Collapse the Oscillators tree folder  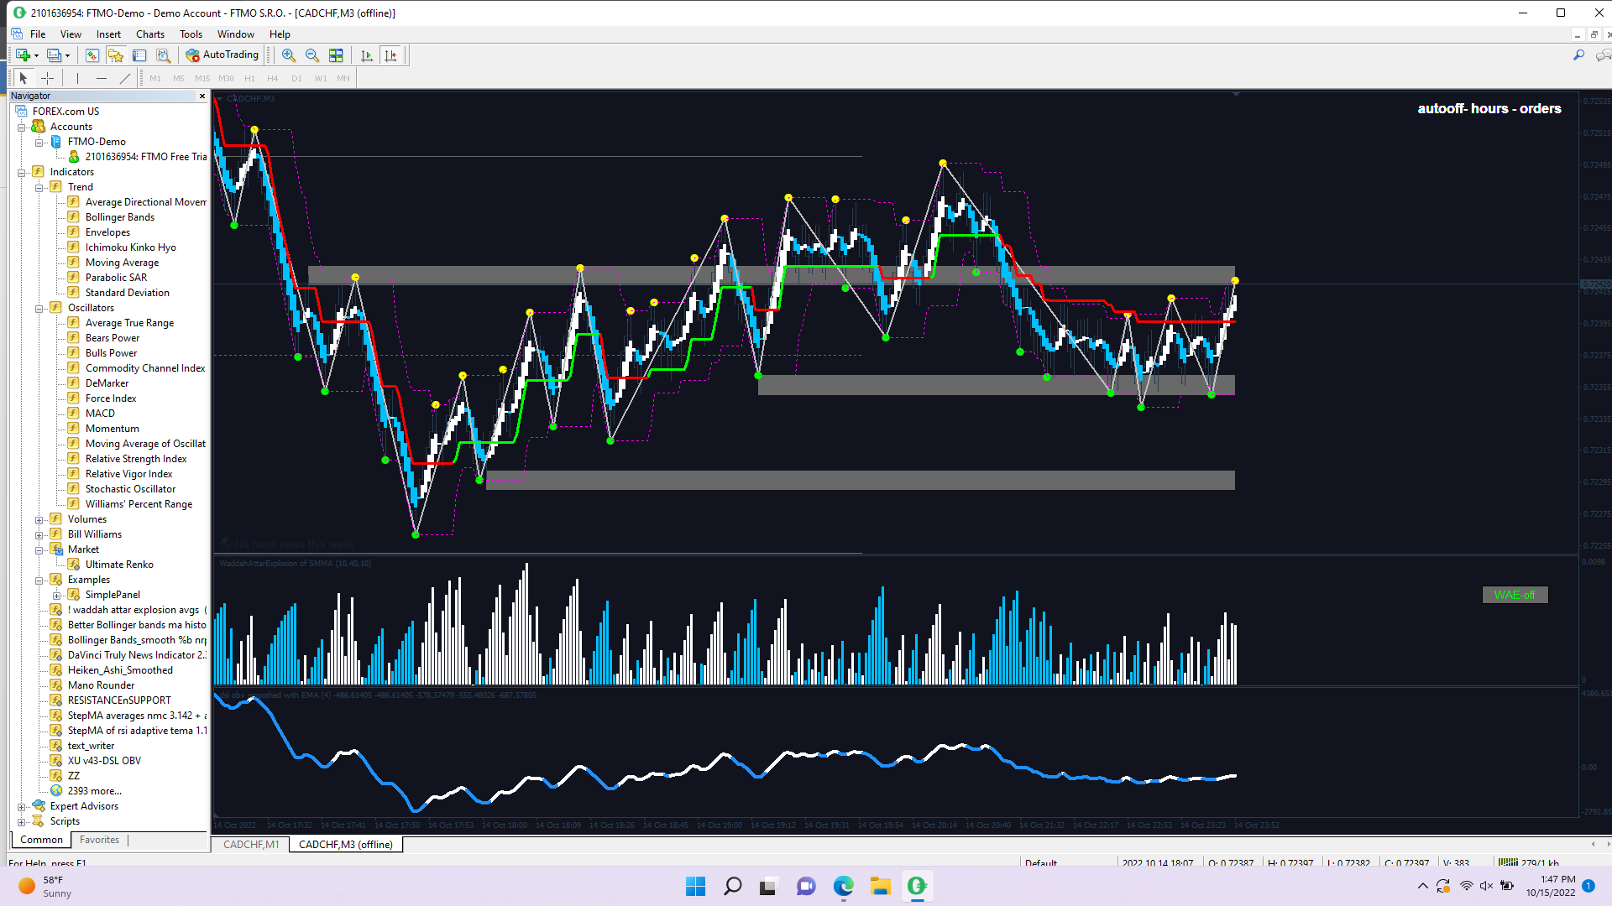pyautogui.click(x=39, y=309)
